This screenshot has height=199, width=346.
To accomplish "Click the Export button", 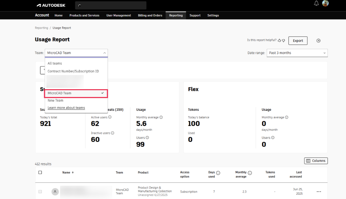I will [x=298, y=41].
